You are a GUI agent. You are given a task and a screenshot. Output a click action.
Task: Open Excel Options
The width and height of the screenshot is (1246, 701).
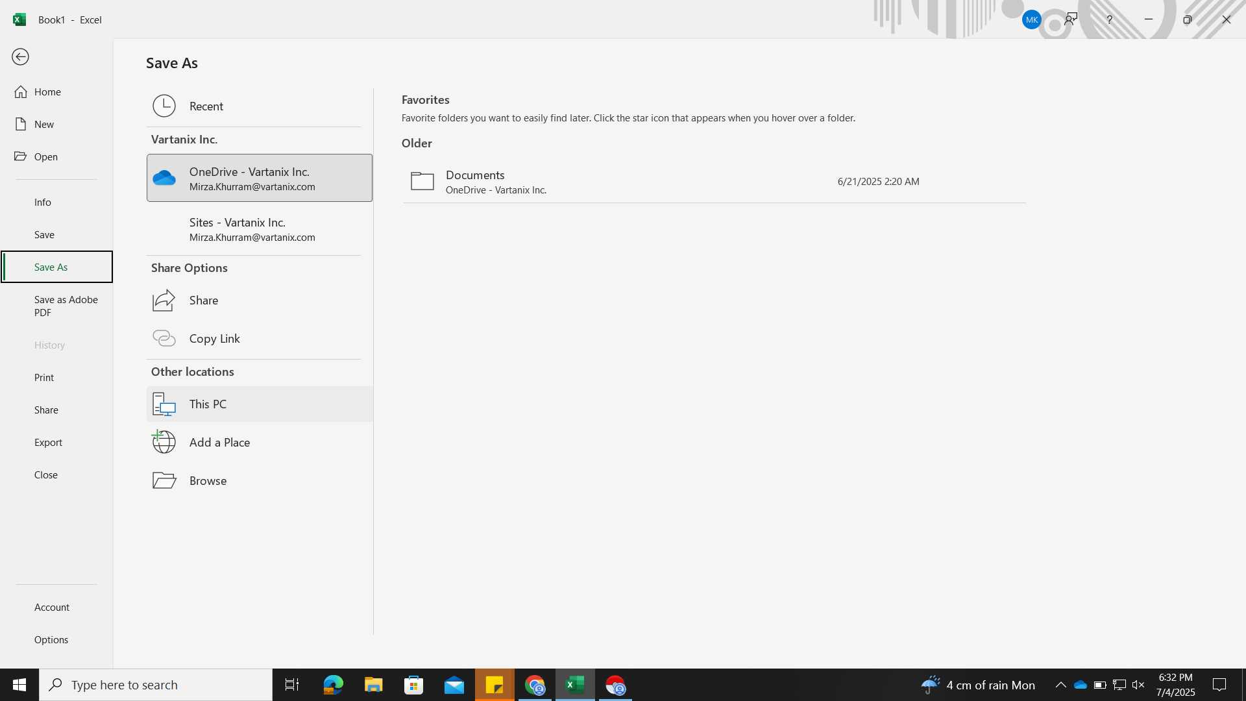point(56,639)
